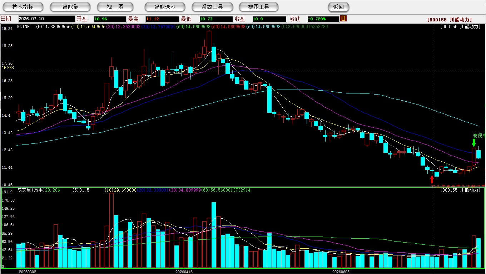
Task: Select the 最高 value 11.12
Action: click(x=162, y=19)
